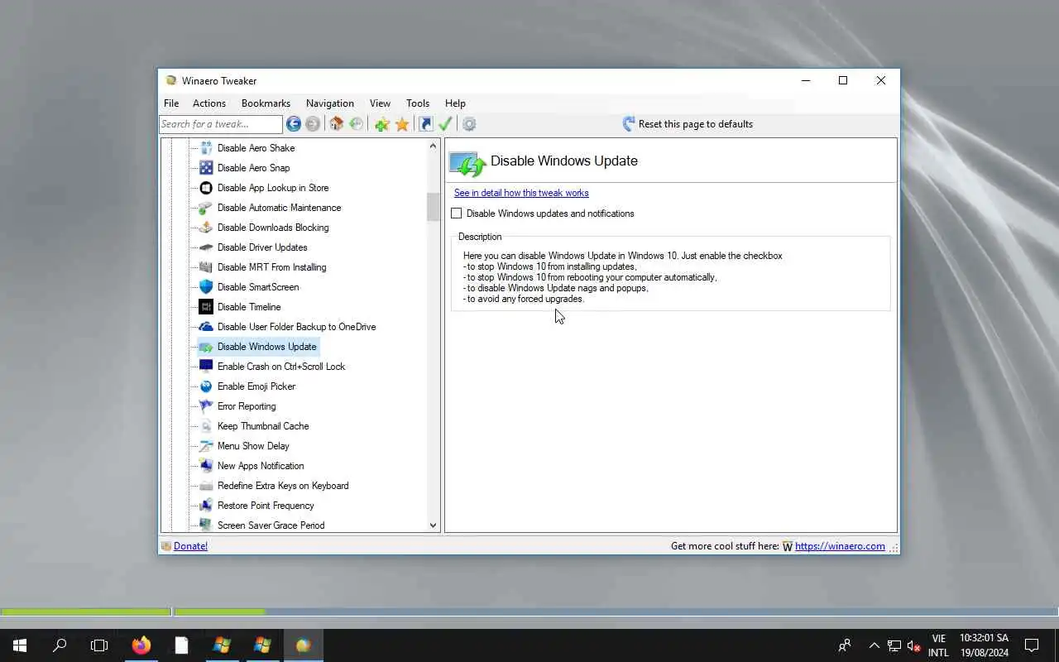1059x662 pixels.
Task: Open the https://winaero.com link
Action: click(840, 546)
